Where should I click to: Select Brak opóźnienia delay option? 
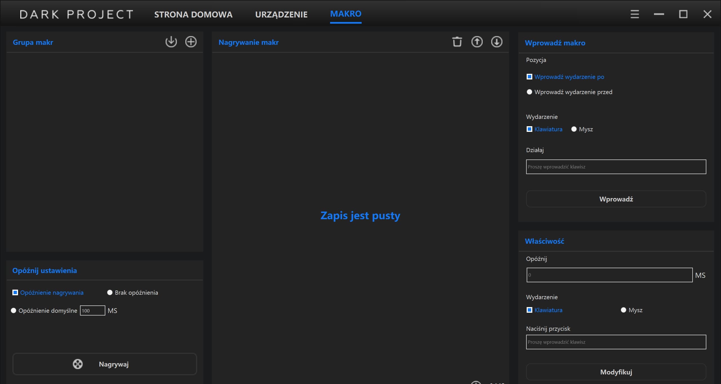click(x=110, y=293)
